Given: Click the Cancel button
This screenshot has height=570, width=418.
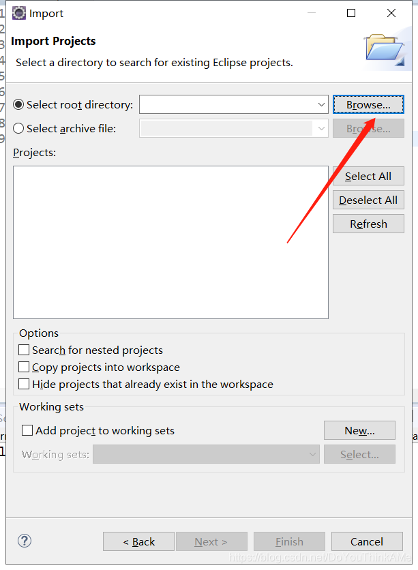Looking at the screenshot, I should [x=367, y=541].
